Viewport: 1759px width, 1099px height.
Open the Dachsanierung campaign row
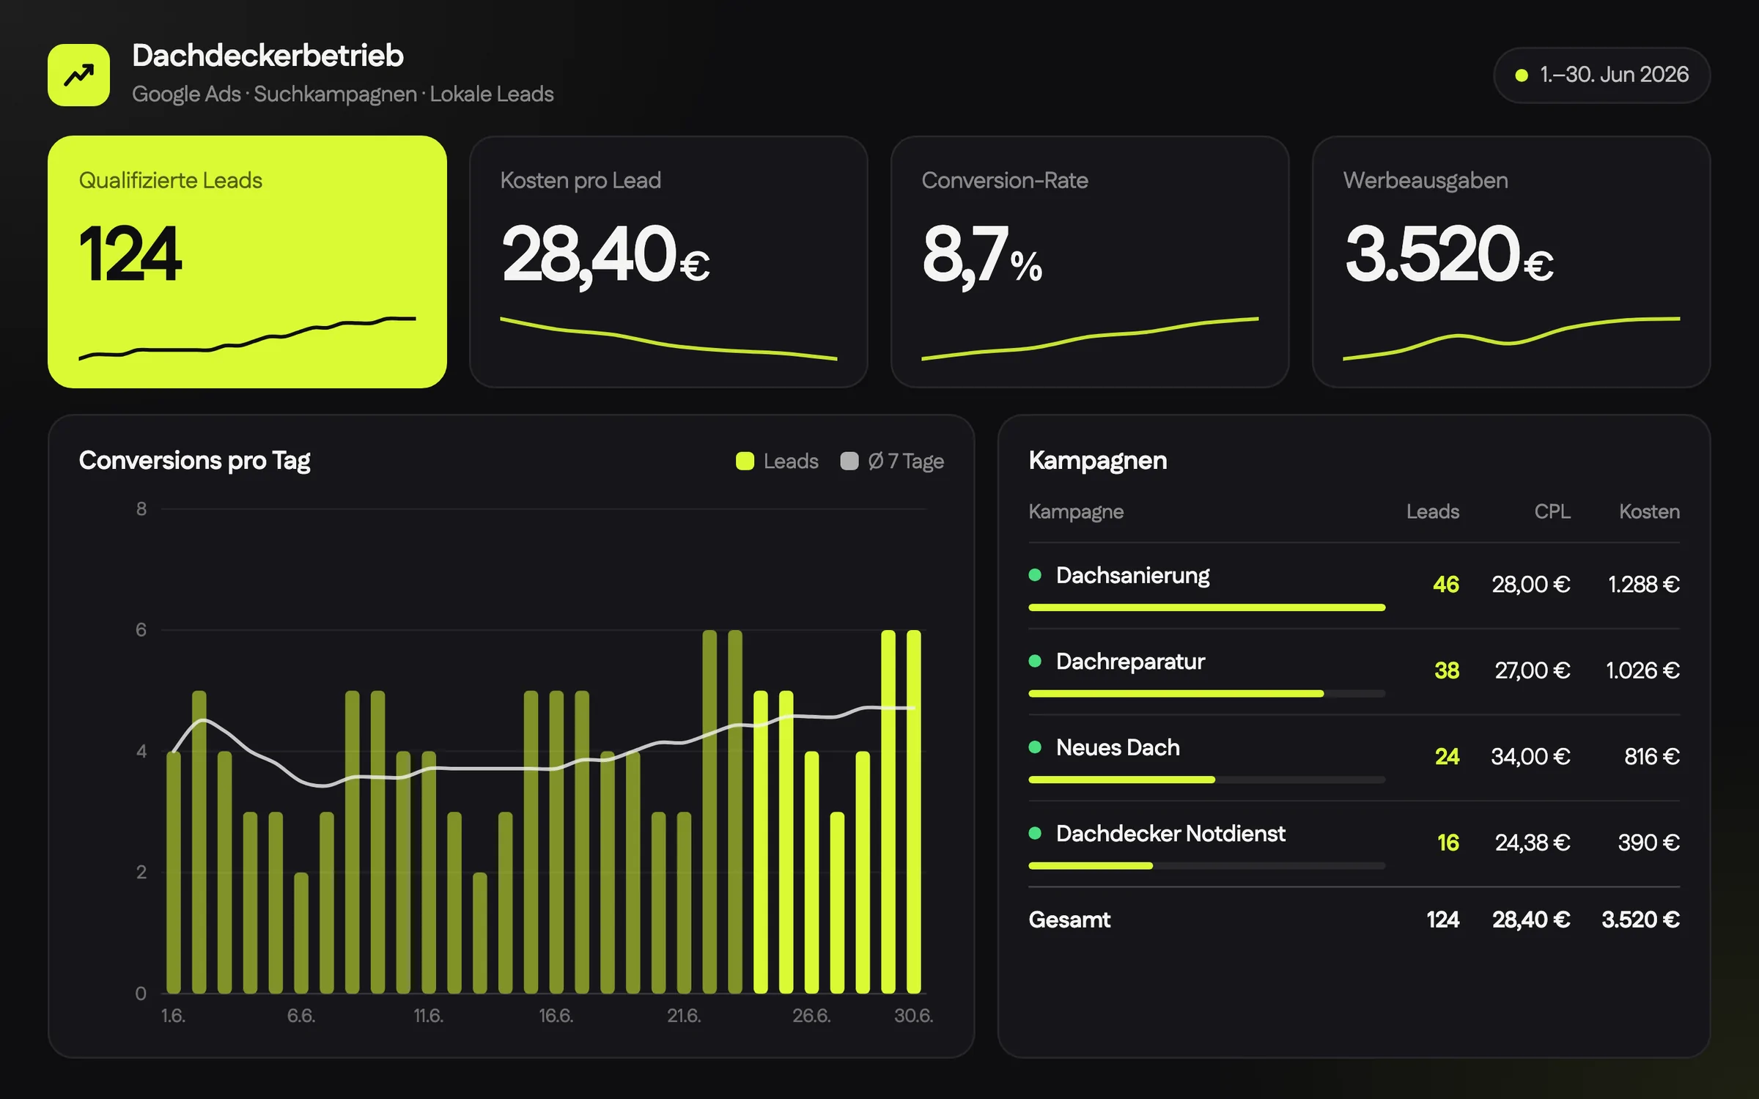coord(1354,585)
